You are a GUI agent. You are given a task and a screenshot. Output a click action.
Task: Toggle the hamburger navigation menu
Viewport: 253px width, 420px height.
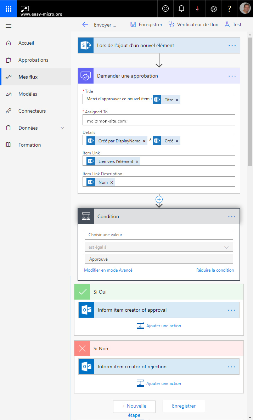9,26
